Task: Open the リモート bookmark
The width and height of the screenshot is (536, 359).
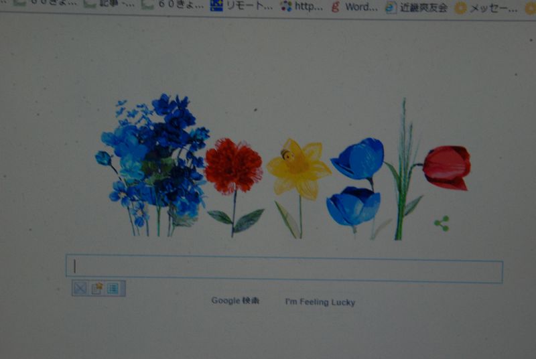Action: pos(242,5)
